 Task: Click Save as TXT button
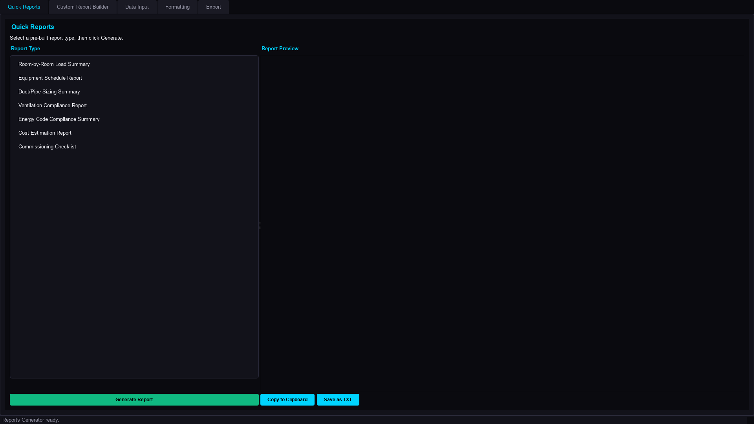point(338,400)
